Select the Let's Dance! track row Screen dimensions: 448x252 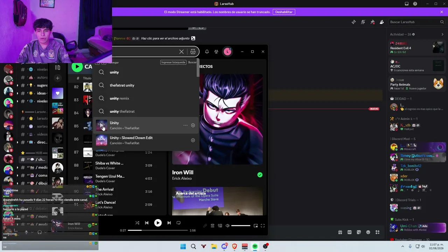click(117, 205)
